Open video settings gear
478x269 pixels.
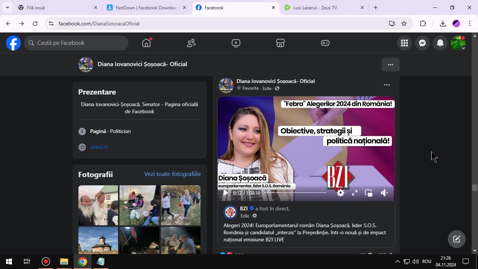coord(341,193)
